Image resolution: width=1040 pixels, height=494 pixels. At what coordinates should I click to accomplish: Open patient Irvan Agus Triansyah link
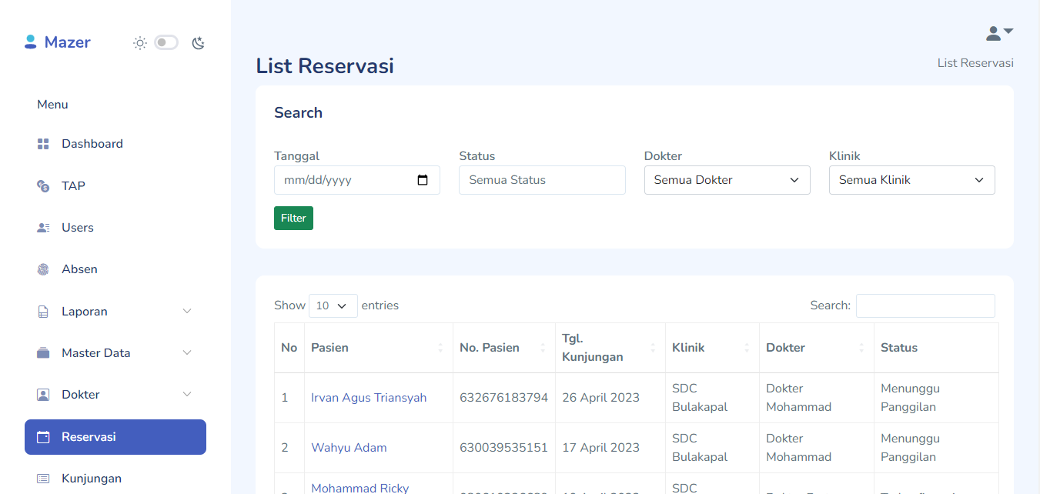tap(369, 398)
